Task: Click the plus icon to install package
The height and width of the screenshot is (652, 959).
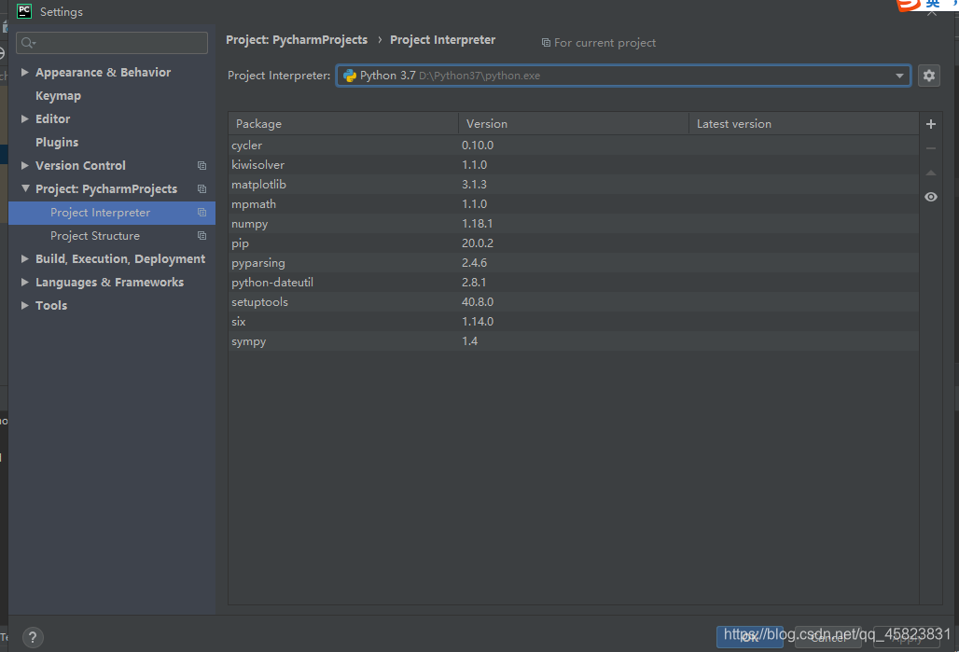Action: 930,124
